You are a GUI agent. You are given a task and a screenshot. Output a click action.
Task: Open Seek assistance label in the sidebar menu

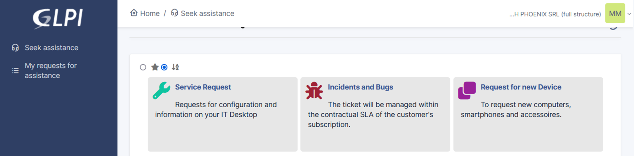(51, 48)
